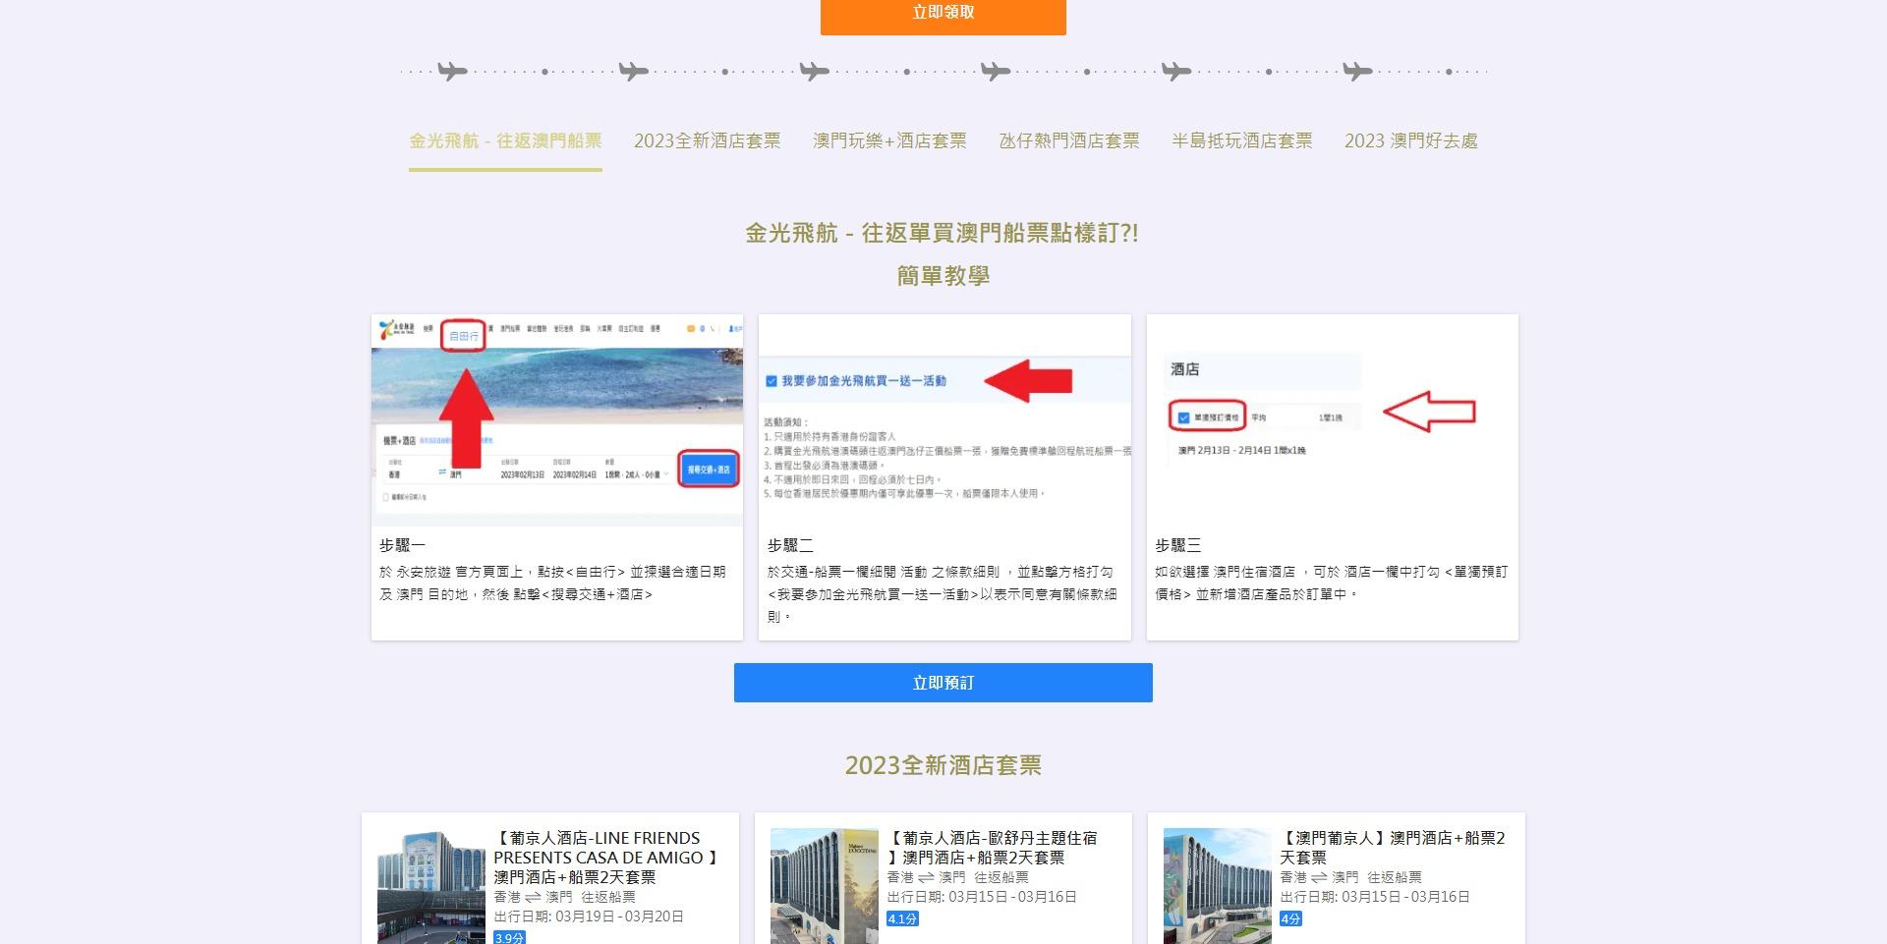Open the 2023年02月14日 return date selector
Screen dimensions: 1887x944
pyautogui.click(x=575, y=475)
